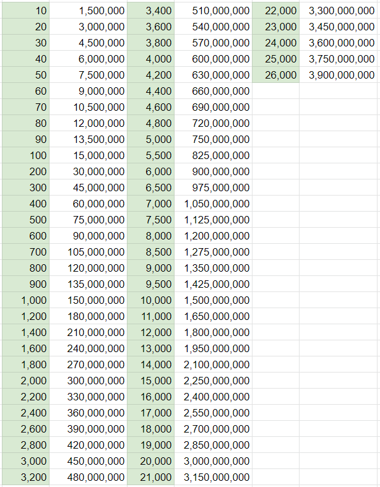This screenshot has height=487, width=380.
Task: Click the green cell with value 10
Action: [x=26, y=11]
